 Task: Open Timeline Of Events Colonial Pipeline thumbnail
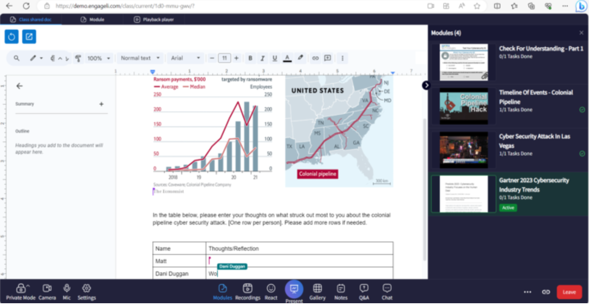tap(464, 106)
